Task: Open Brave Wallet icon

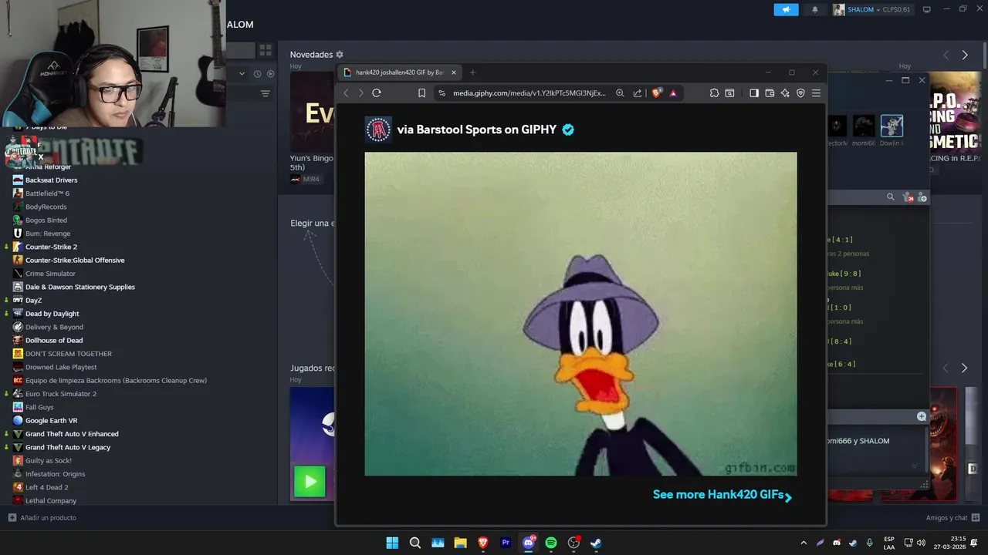Action: pyautogui.click(x=770, y=93)
